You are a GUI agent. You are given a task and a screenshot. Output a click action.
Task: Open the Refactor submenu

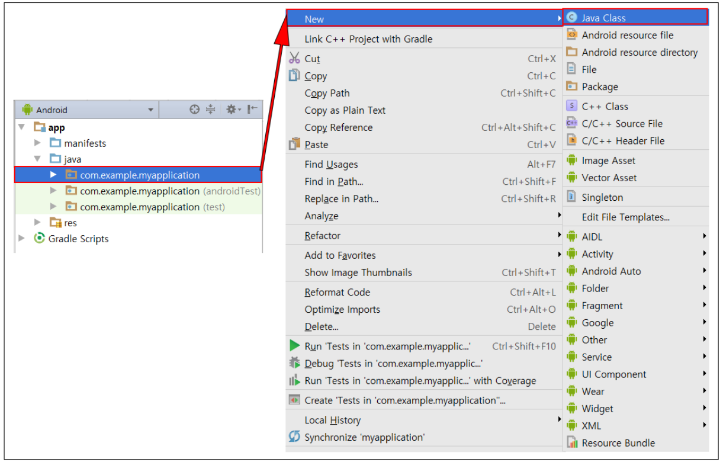click(x=424, y=235)
